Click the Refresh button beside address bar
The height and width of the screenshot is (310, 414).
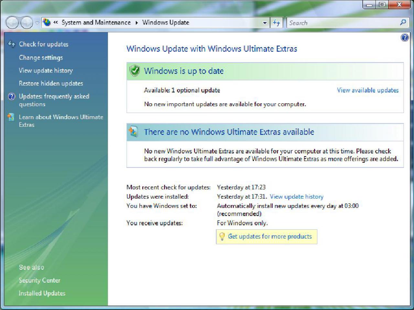tap(277, 23)
